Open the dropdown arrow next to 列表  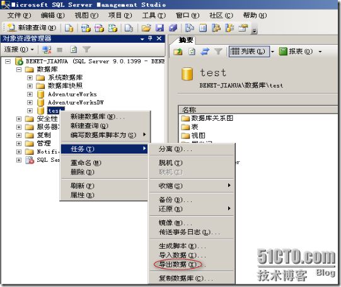(x=272, y=52)
